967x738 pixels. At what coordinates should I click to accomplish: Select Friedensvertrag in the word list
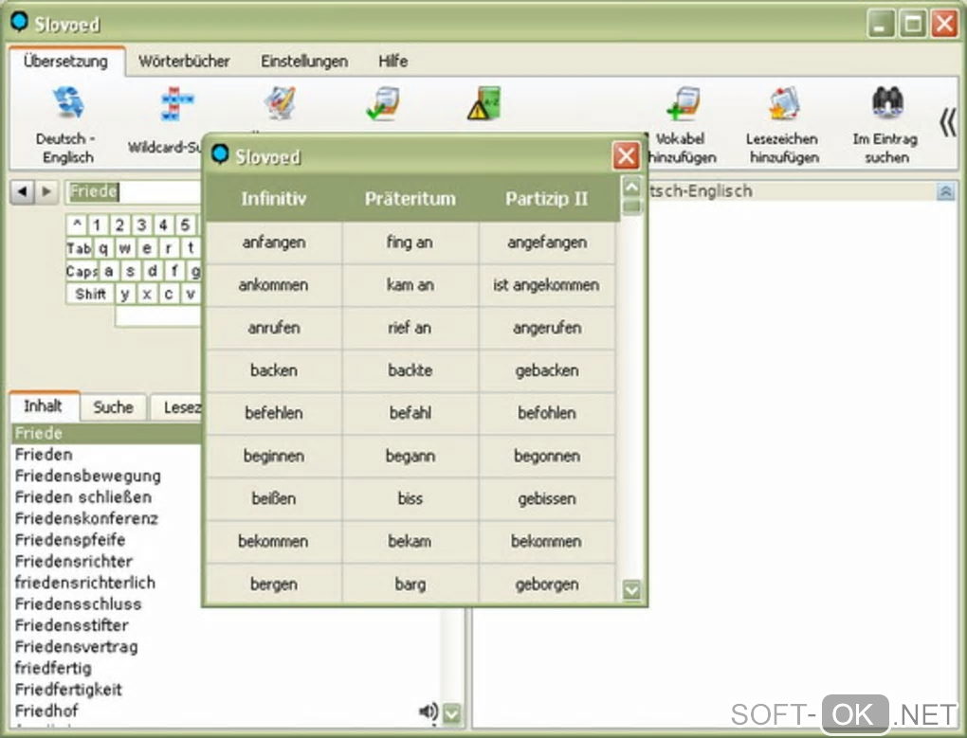(77, 647)
